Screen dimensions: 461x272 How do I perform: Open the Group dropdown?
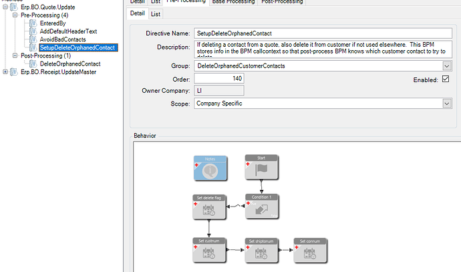click(x=447, y=66)
